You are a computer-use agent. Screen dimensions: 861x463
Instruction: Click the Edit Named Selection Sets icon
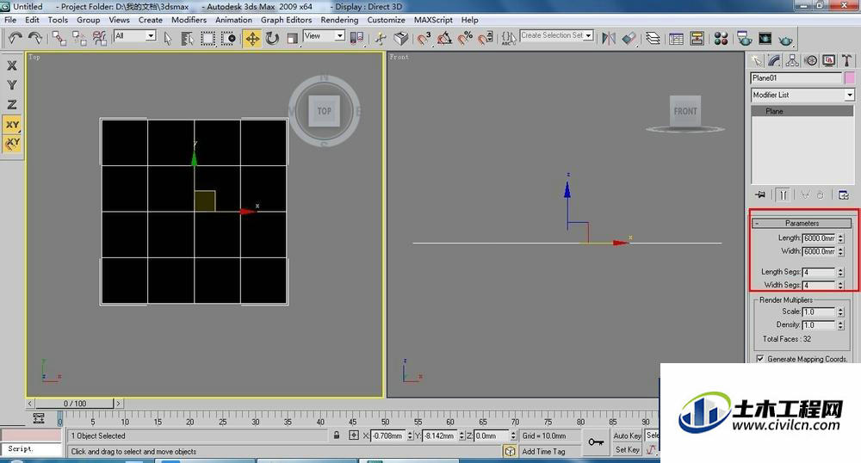(509, 38)
